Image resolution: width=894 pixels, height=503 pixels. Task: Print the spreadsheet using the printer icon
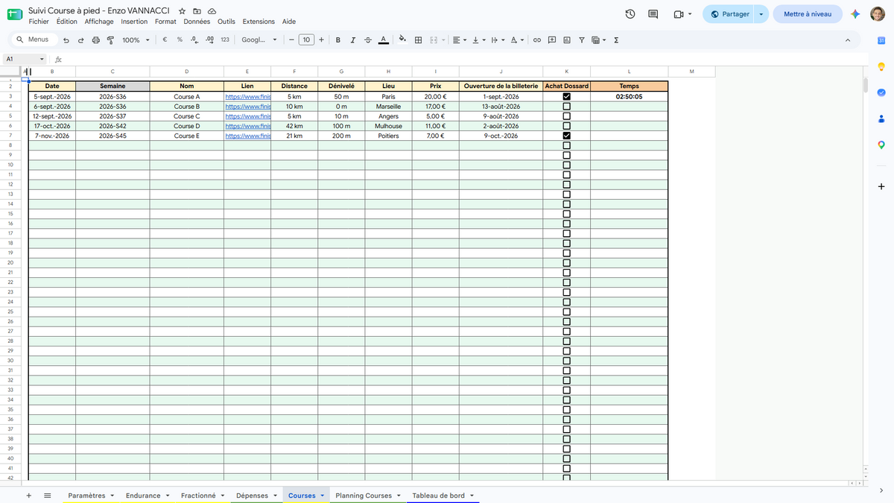95,40
